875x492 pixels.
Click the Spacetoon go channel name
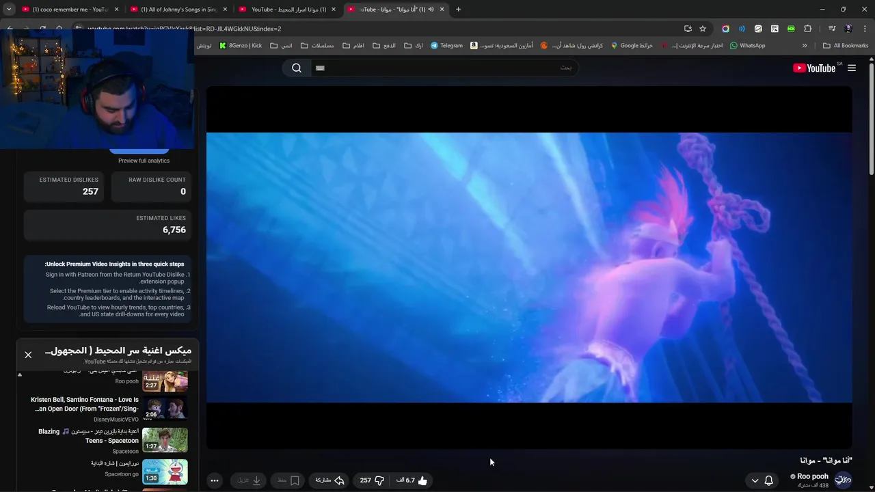(x=122, y=474)
